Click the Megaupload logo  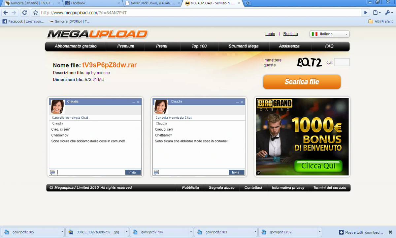pyautogui.click(x=97, y=34)
